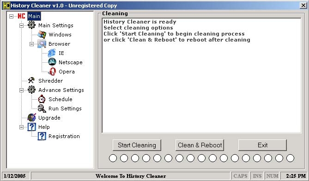Collapse the Browser branch
Image resolution: width=309 pixels, height=181 pixels.
click(x=31, y=44)
